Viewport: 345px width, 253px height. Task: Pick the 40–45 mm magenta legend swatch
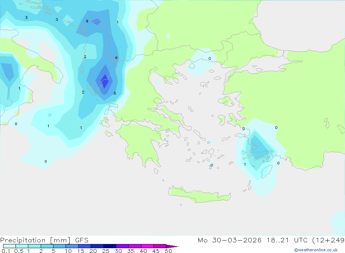[x=147, y=246]
